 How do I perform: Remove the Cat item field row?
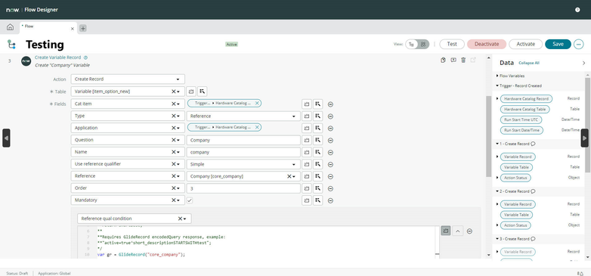[330, 104]
